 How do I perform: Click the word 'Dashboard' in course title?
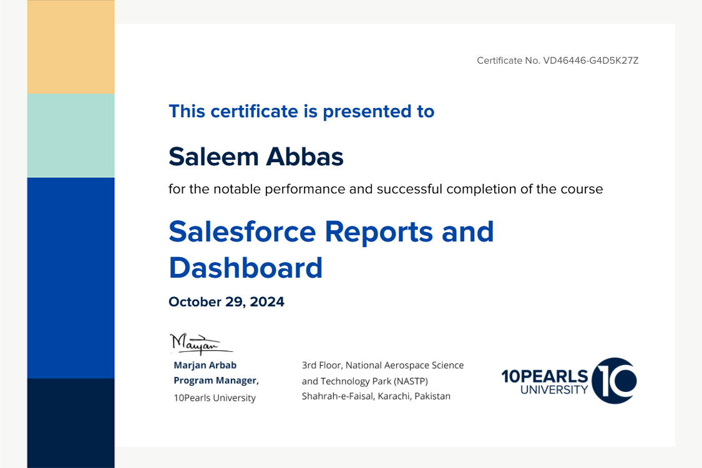coord(245,268)
